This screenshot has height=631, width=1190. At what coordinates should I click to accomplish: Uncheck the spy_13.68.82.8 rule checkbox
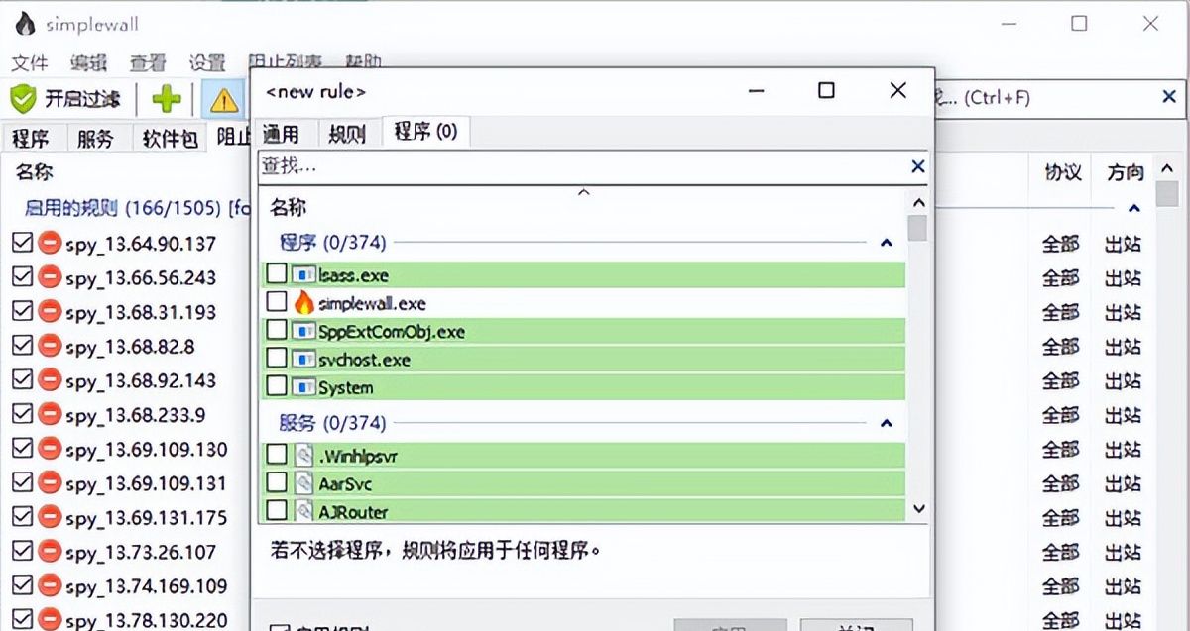[x=22, y=347]
